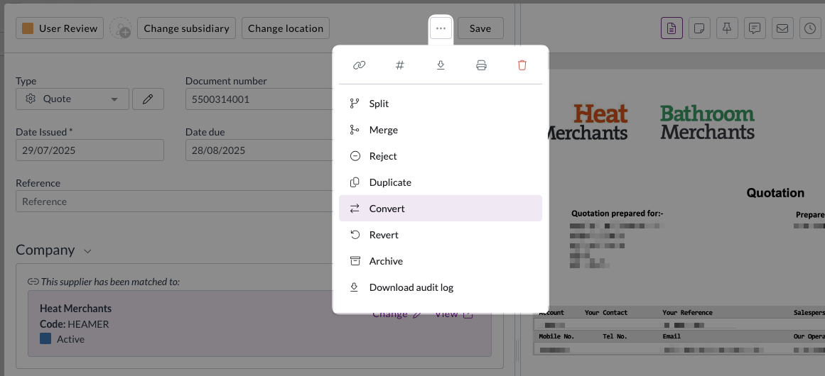Click the three-dot more options button
This screenshot has height=376, width=825.
[x=441, y=28]
